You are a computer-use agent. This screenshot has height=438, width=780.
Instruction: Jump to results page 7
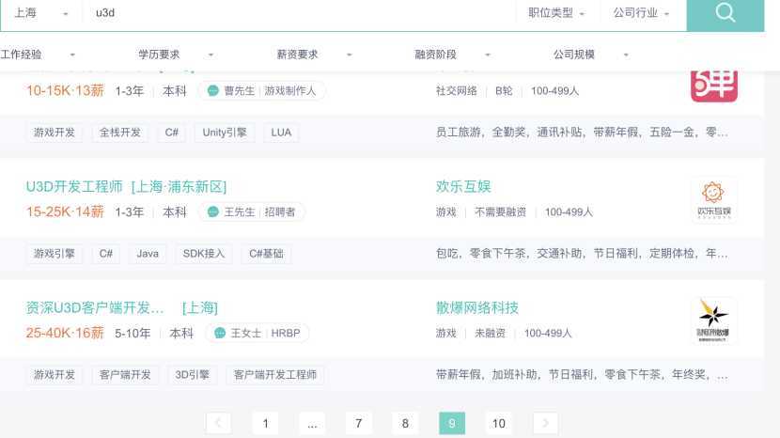pos(359,423)
